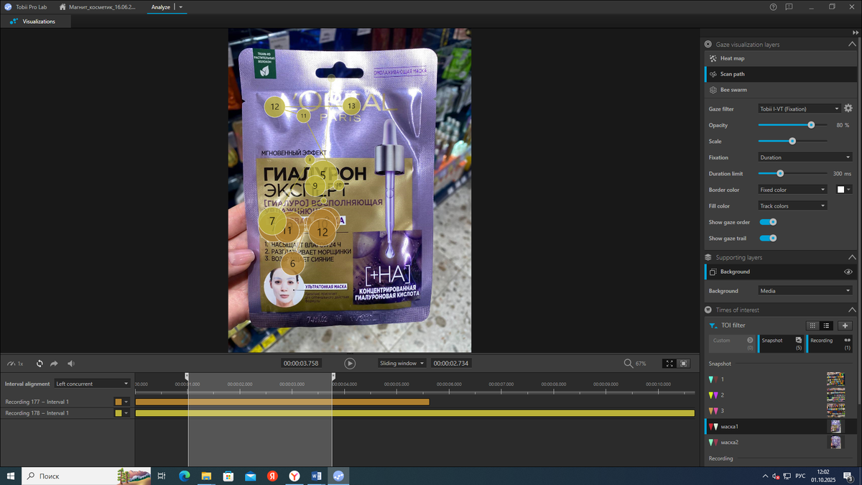Click the playback speed 1x icon
The width and height of the screenshot is (862, 485).
click(16, 364)
